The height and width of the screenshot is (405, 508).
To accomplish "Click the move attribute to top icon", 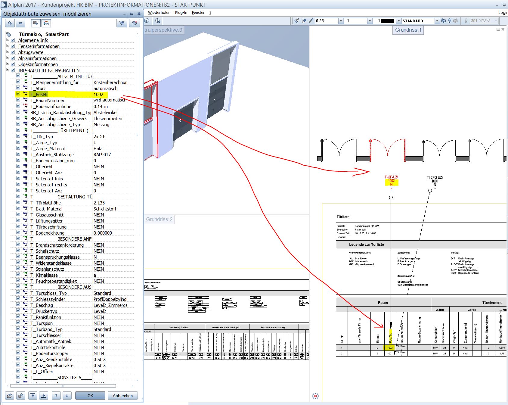I will tap(33, 396).
